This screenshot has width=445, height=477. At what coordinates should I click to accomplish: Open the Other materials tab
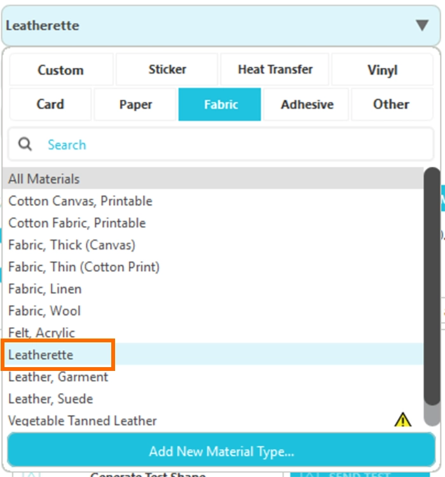[x=391, y=104]
